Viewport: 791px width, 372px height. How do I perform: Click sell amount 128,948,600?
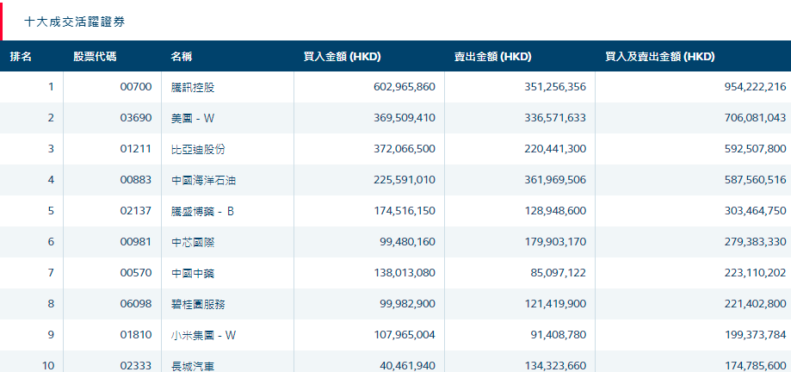(x=555, y=211)
